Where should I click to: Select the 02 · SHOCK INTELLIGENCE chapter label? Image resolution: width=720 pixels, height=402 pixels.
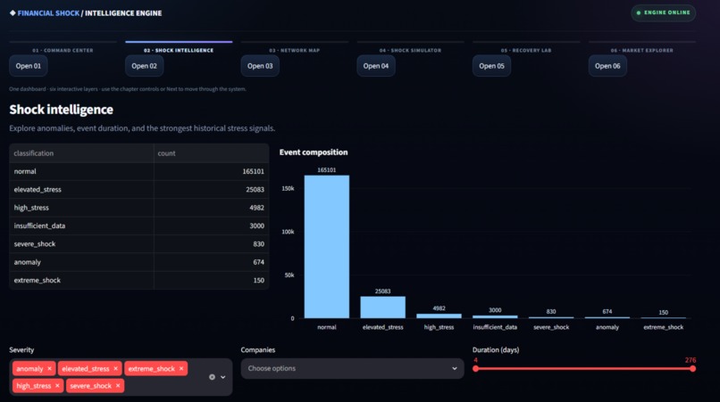tap(179, 51)
